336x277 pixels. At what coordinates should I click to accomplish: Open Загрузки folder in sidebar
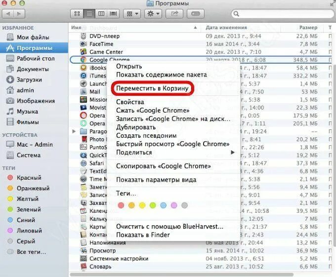pyautogui.click(x=34, y=79)
